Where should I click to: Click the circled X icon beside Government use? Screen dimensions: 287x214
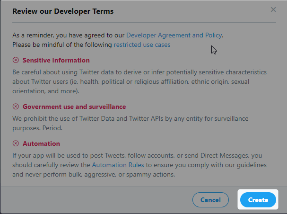[16, 107]
